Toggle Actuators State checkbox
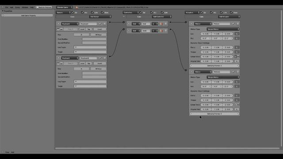The image size is (283, 159). 231,12
